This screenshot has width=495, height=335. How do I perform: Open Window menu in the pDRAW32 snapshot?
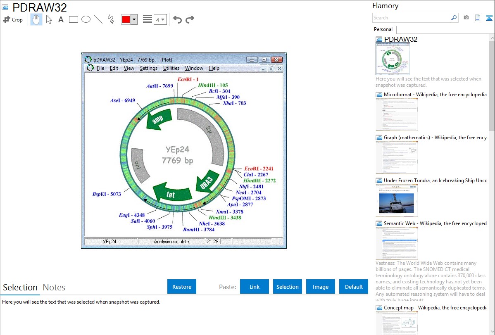(x=194, y=68)
